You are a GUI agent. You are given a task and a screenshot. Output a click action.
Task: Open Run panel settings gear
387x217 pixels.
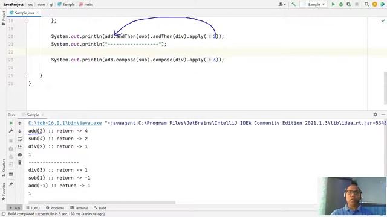pyautogui.click(x=375, y=115)
